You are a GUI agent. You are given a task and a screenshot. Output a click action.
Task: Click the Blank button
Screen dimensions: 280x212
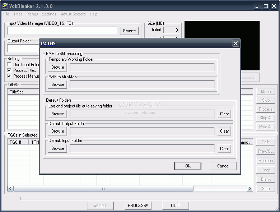coord(266,179)
